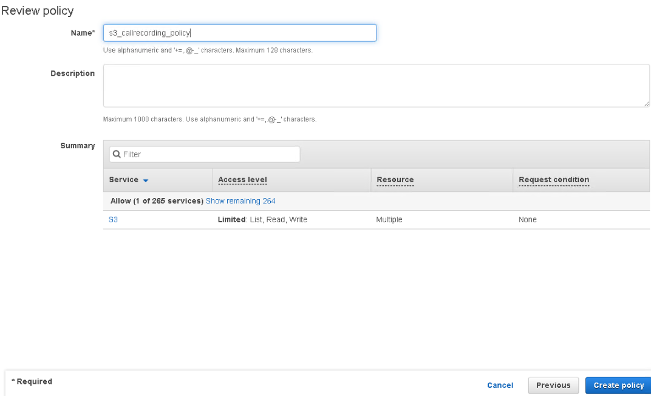Click the Service column header

[124, 180]
